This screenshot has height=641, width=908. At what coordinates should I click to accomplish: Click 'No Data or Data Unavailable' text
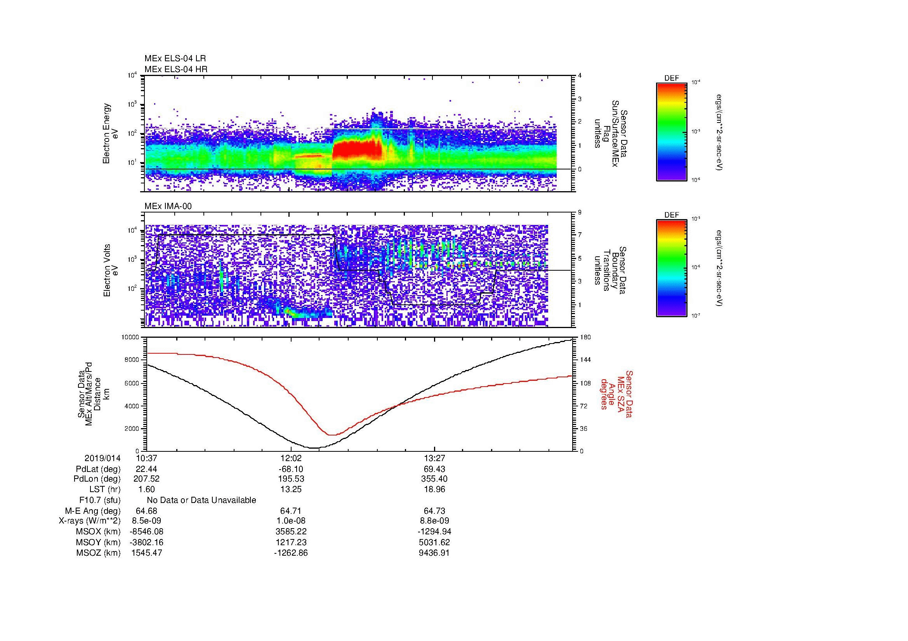point(201,500)
